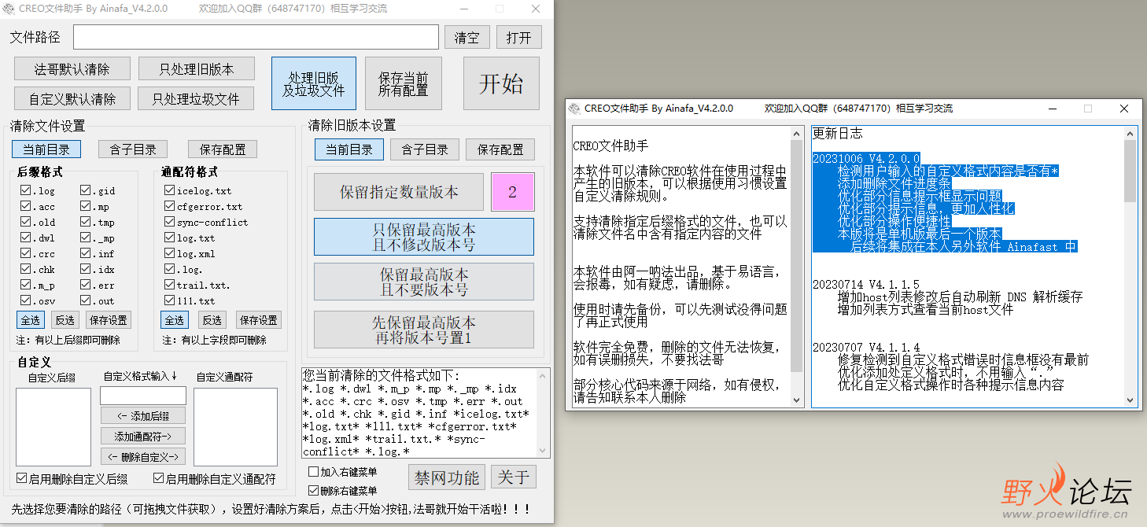Choose 只处理旧版本 mode
1147x527 pixels.
coord(197,69)
